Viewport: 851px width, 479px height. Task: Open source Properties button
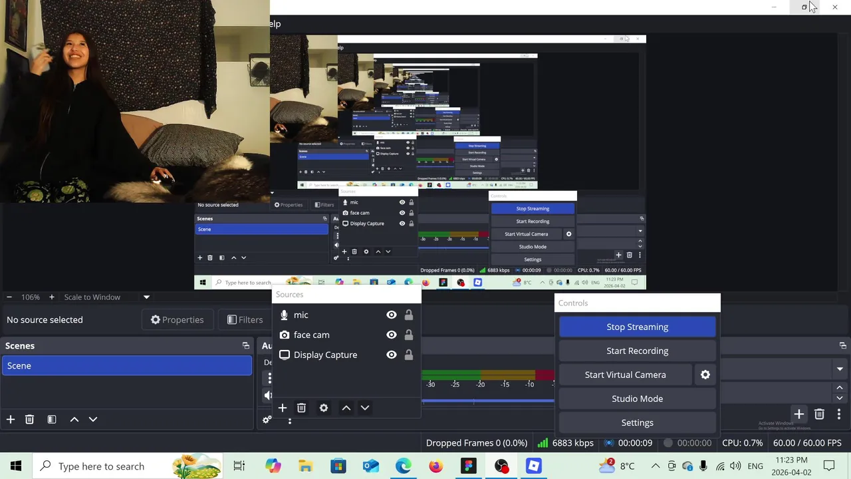point(177,320)
